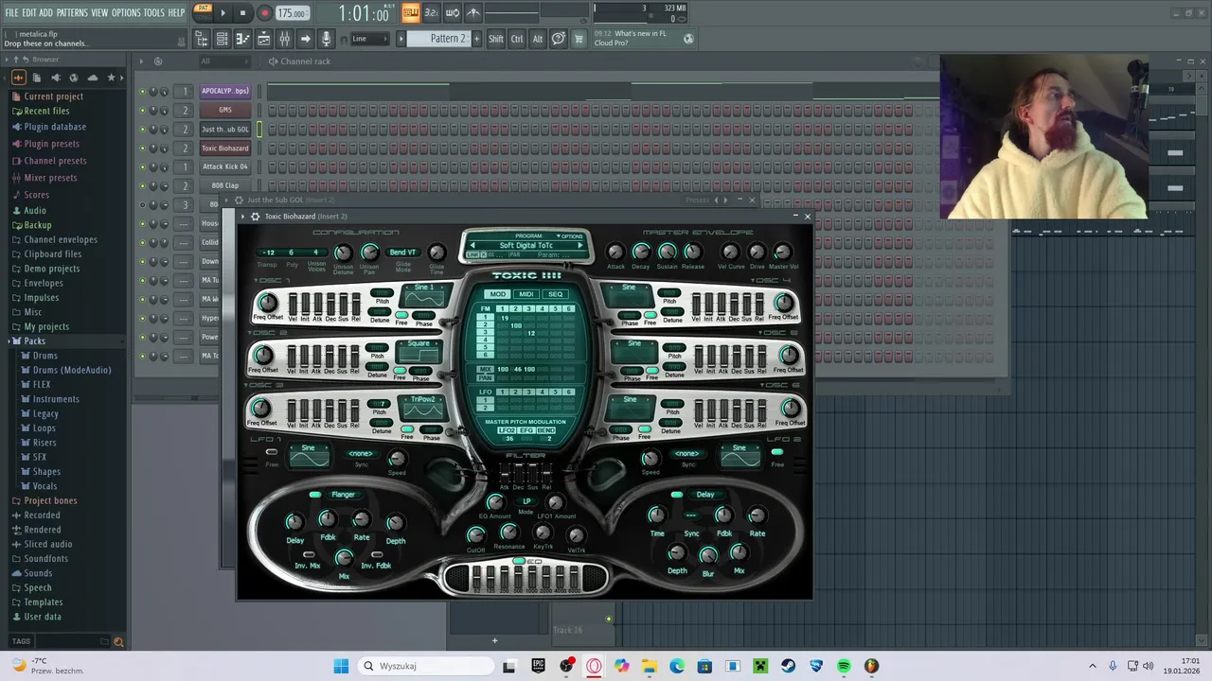
Task: Open Microsoft Edge from the taskbar
Action: 677,666
